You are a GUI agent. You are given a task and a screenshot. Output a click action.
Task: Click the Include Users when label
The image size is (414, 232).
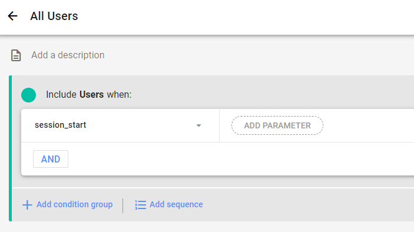pos(89,94)
